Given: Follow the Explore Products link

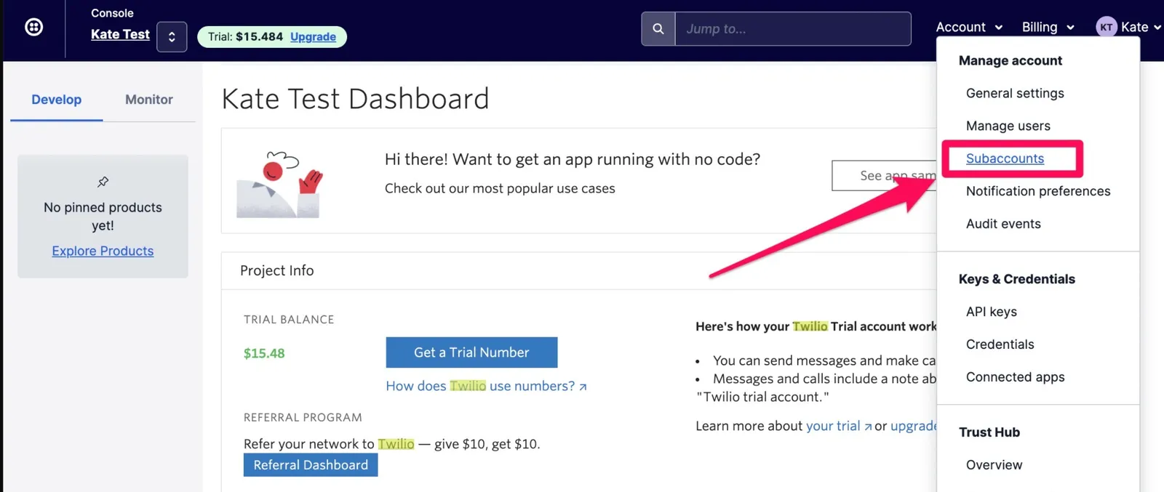Looking at the screenshot, I should coord(103,251).
